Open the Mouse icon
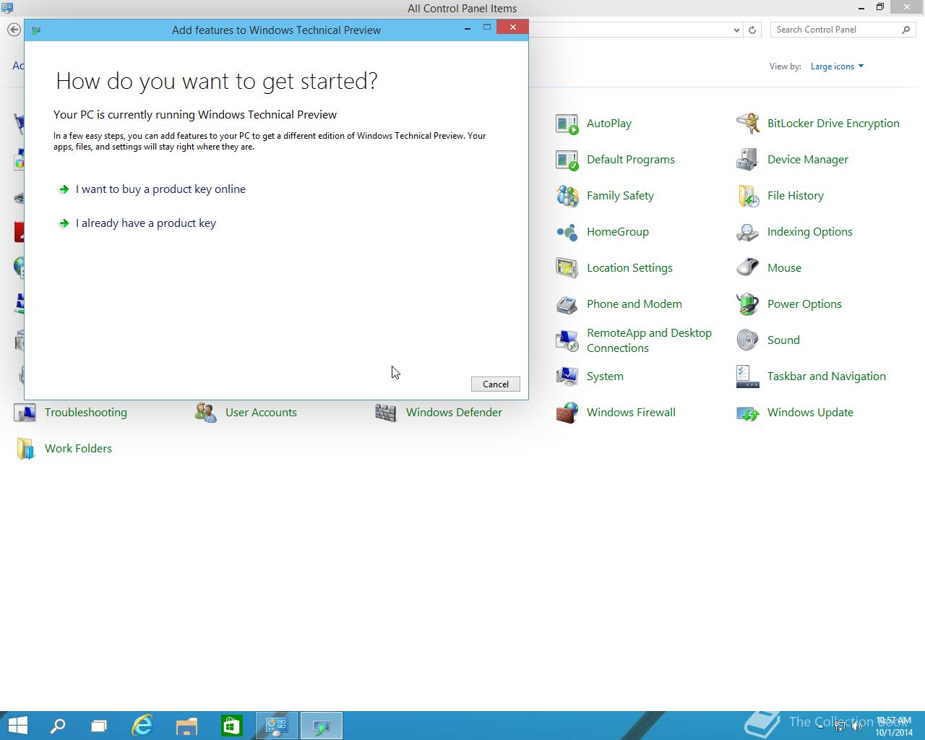This screenshot has width=925, height=740. click(x=748, y=268)
